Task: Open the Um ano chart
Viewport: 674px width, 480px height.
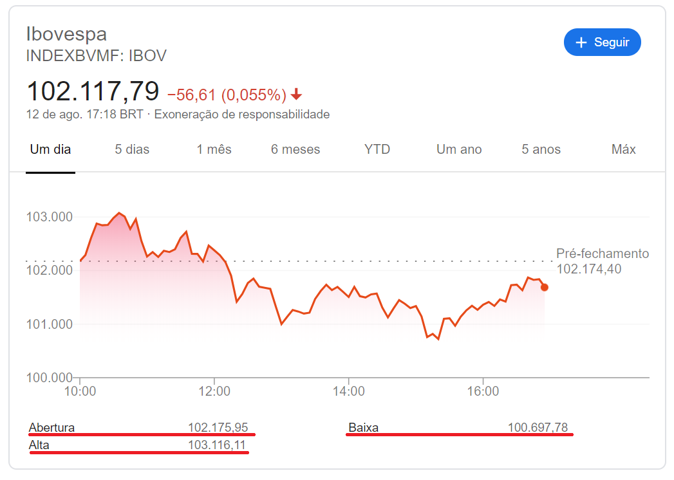Action: (x=458, y=149)
